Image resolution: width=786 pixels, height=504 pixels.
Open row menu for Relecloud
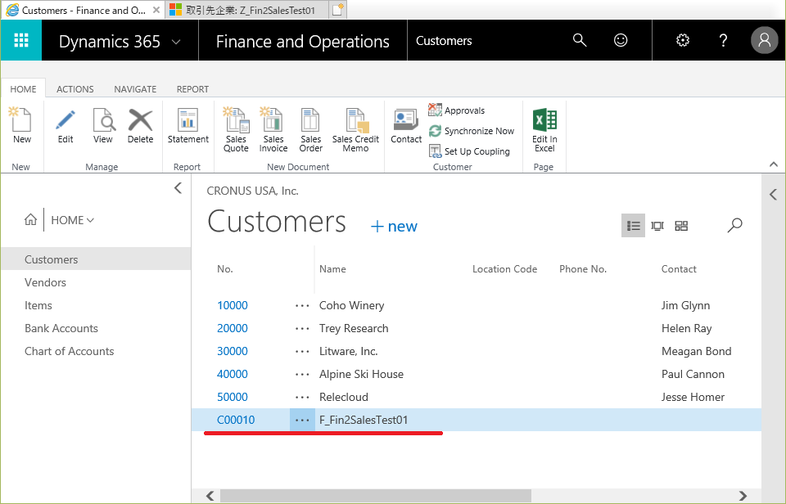coord(302,398)
